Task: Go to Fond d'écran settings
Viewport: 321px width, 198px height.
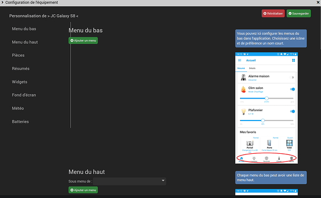Action: pos(24,95)
